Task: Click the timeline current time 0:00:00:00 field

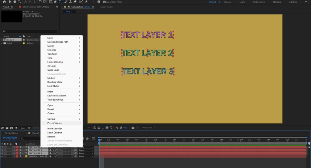Action: pos(10,137)
